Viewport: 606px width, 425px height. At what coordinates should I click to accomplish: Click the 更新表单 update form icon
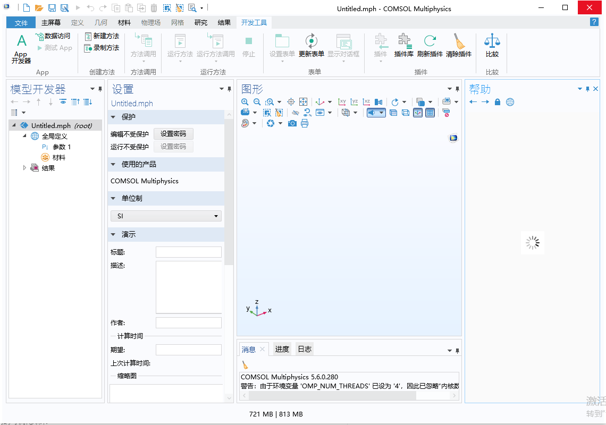click(x=311, y=41)
